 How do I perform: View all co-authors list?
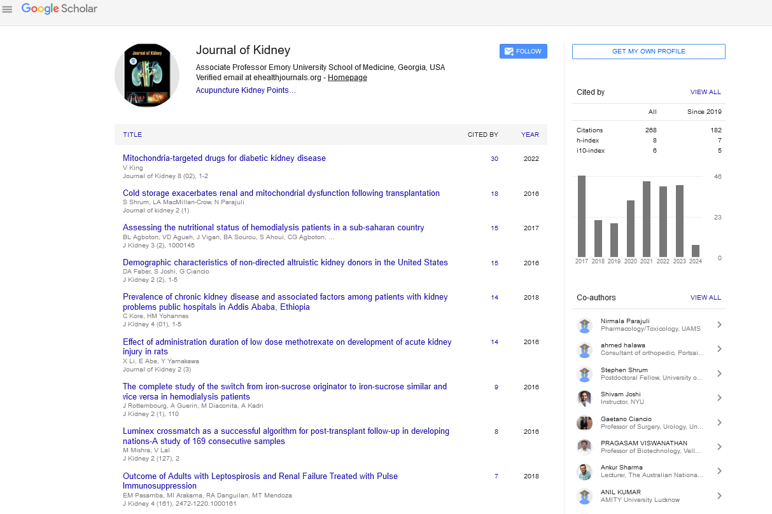pos(705,298)
